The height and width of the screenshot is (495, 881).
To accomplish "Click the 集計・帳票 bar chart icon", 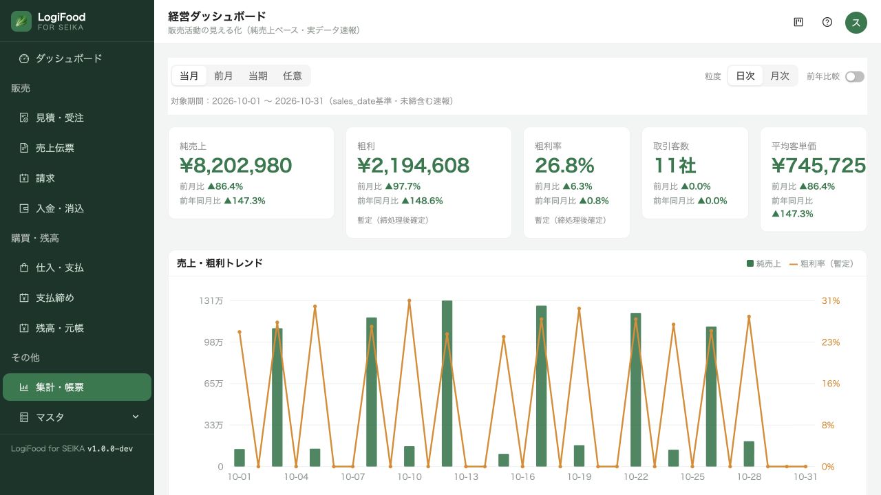I will click(x=24, y=387).
